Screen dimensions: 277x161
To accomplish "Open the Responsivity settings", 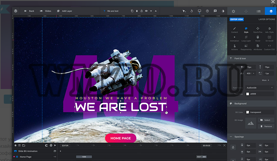I will point(246,47).
